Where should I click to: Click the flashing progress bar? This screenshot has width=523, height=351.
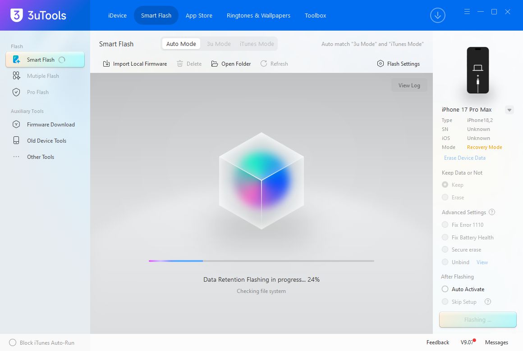click(x=261, y=261)
